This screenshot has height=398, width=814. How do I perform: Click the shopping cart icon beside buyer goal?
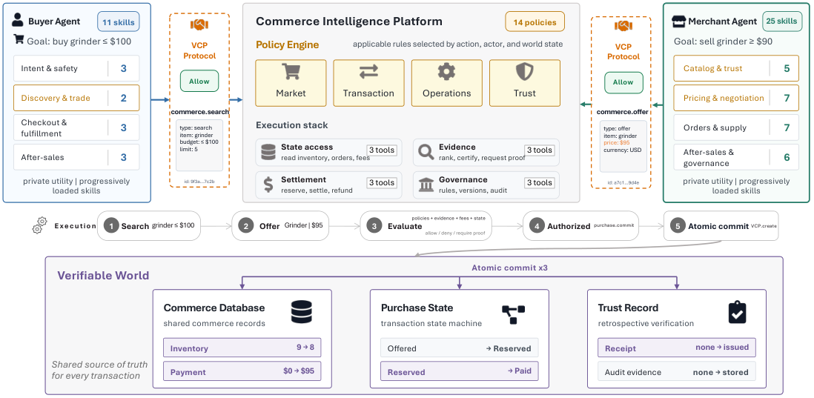[19, 39]
